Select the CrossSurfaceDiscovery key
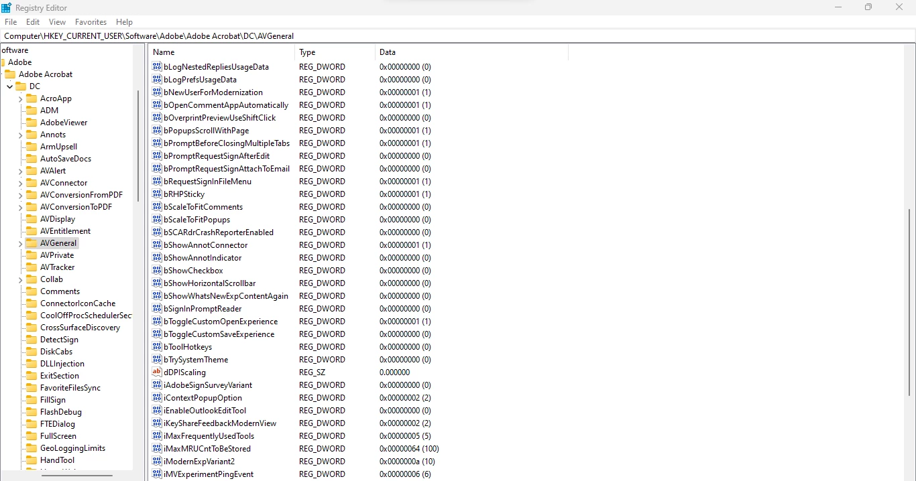 tap(80, 328)
